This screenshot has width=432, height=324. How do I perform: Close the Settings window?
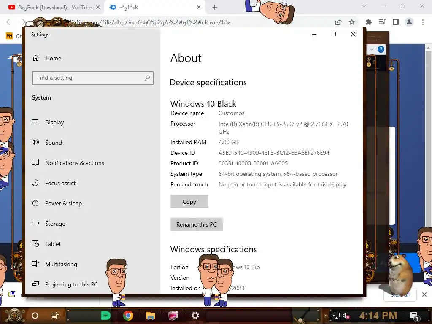point(353,34)
